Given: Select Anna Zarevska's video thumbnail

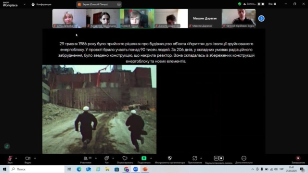Looking at the screenshot, I should tap(69, 18).
